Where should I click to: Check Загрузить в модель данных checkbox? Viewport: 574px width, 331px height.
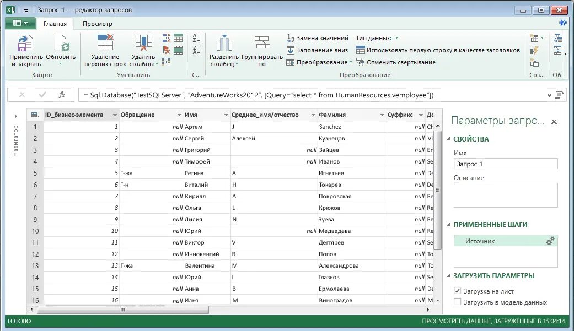pos(457,302)
